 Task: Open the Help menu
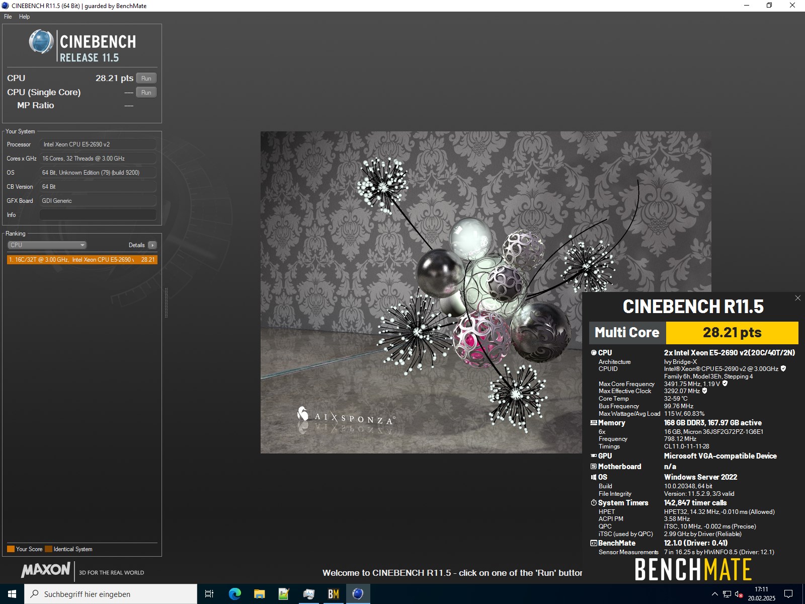[x=24, y=17]
